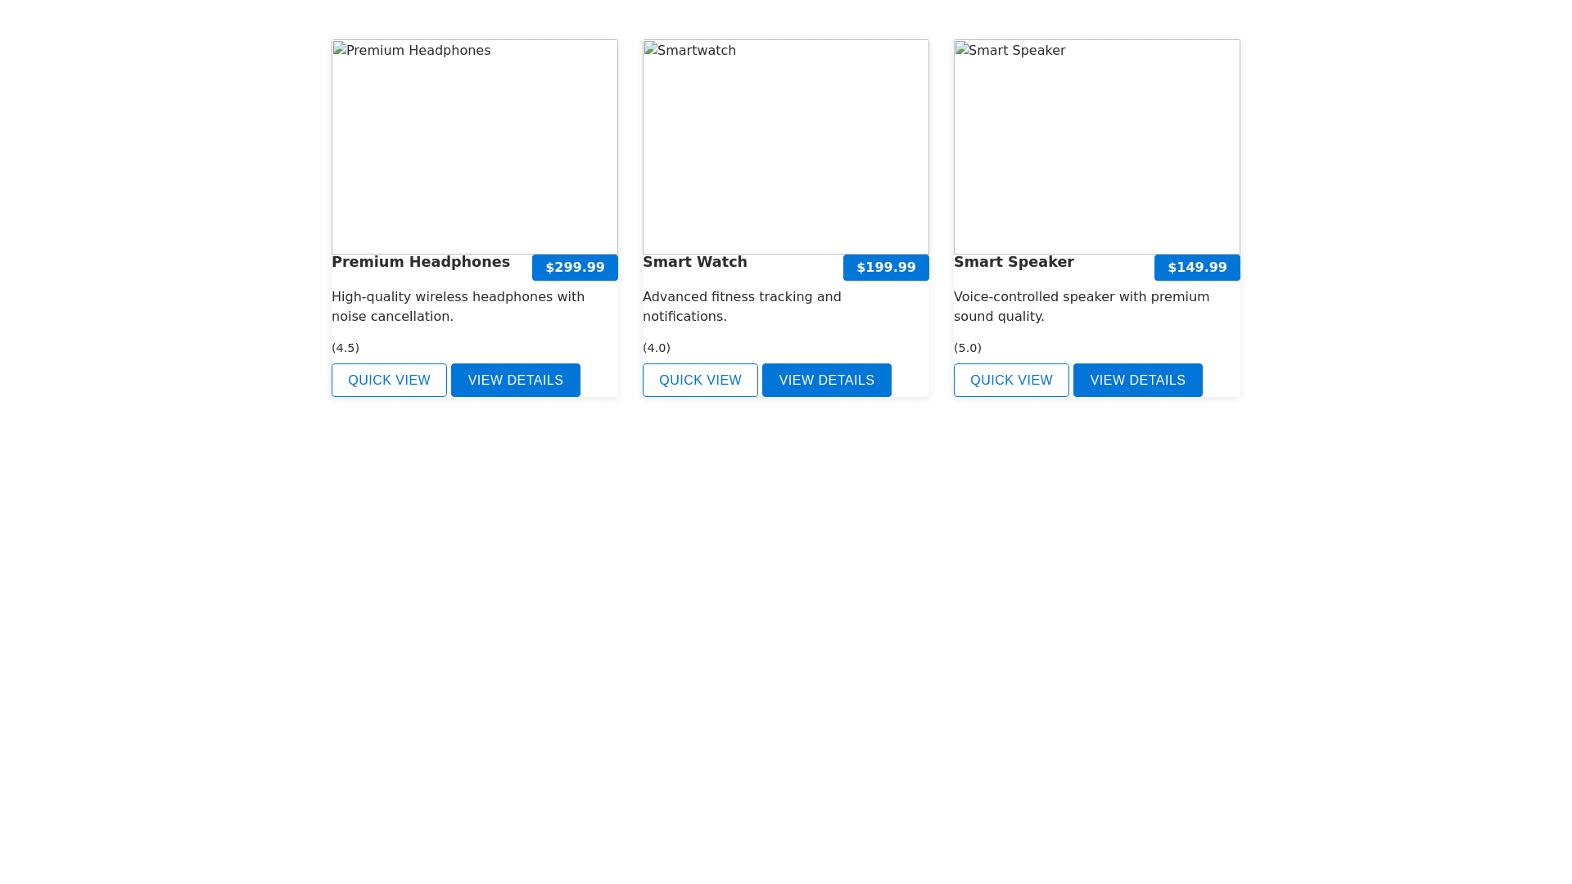Click the $299.99 price badge
The width and height of the screenshot is (1572, 884).
click(x=575, y=268)
